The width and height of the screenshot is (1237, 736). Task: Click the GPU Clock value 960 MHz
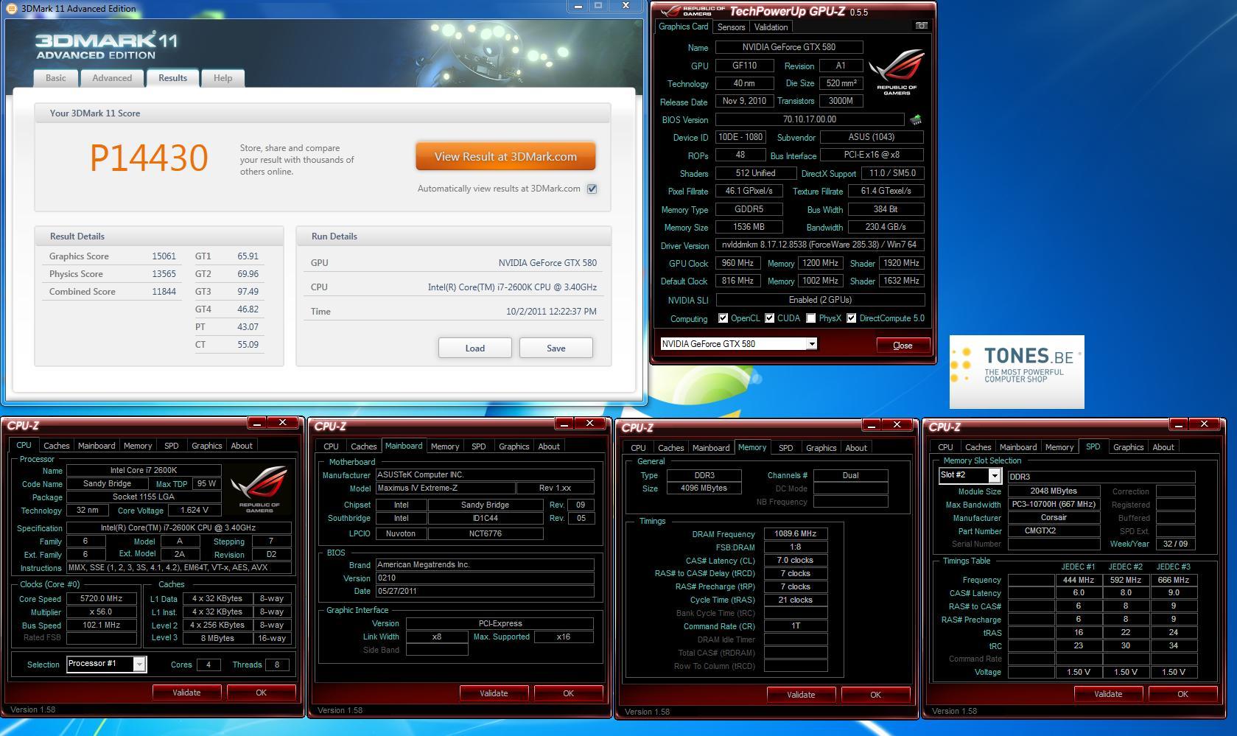point(737,263)
